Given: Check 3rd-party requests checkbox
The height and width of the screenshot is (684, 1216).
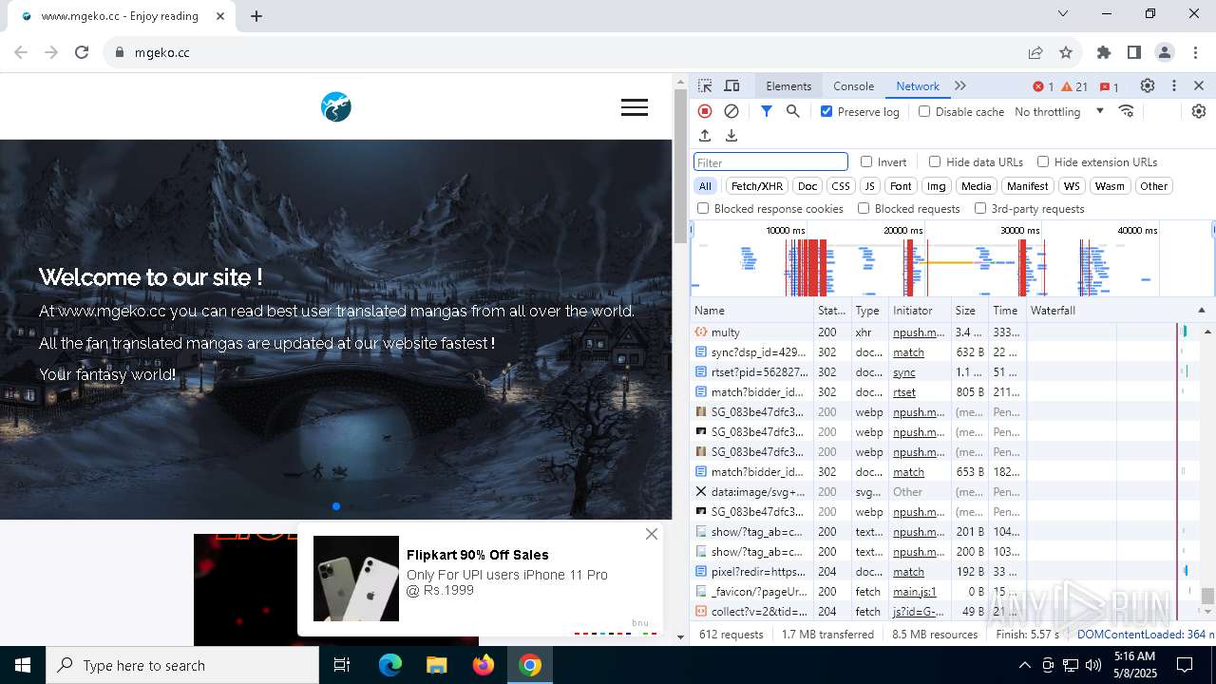Looking at the screenshot, I should 980,208.
